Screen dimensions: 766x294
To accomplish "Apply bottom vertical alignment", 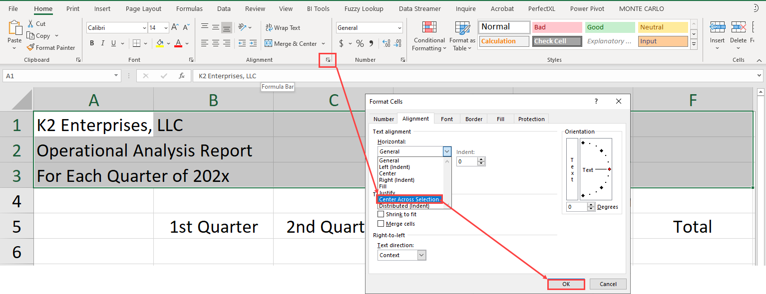I will pos(227,27).
